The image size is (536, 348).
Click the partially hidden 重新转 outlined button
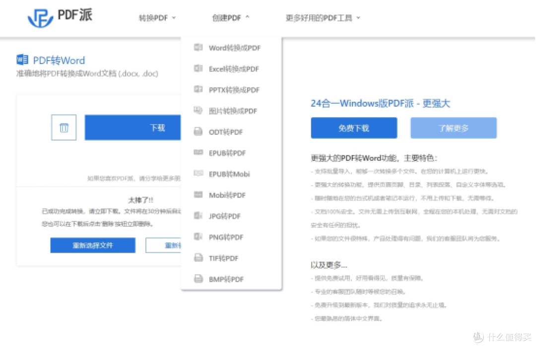click(164, 245)
